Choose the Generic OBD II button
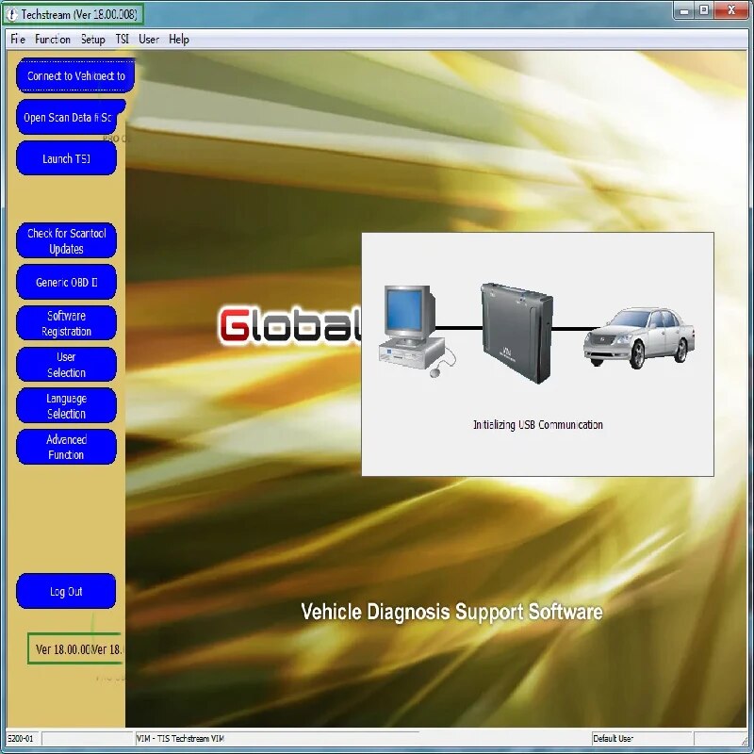Image resolution: width=754 pixels, height=754 pixels. [x=66, y=282]
